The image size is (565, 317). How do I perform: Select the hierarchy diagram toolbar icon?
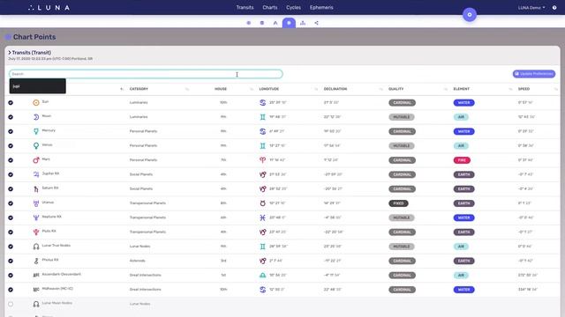[303, 23]
